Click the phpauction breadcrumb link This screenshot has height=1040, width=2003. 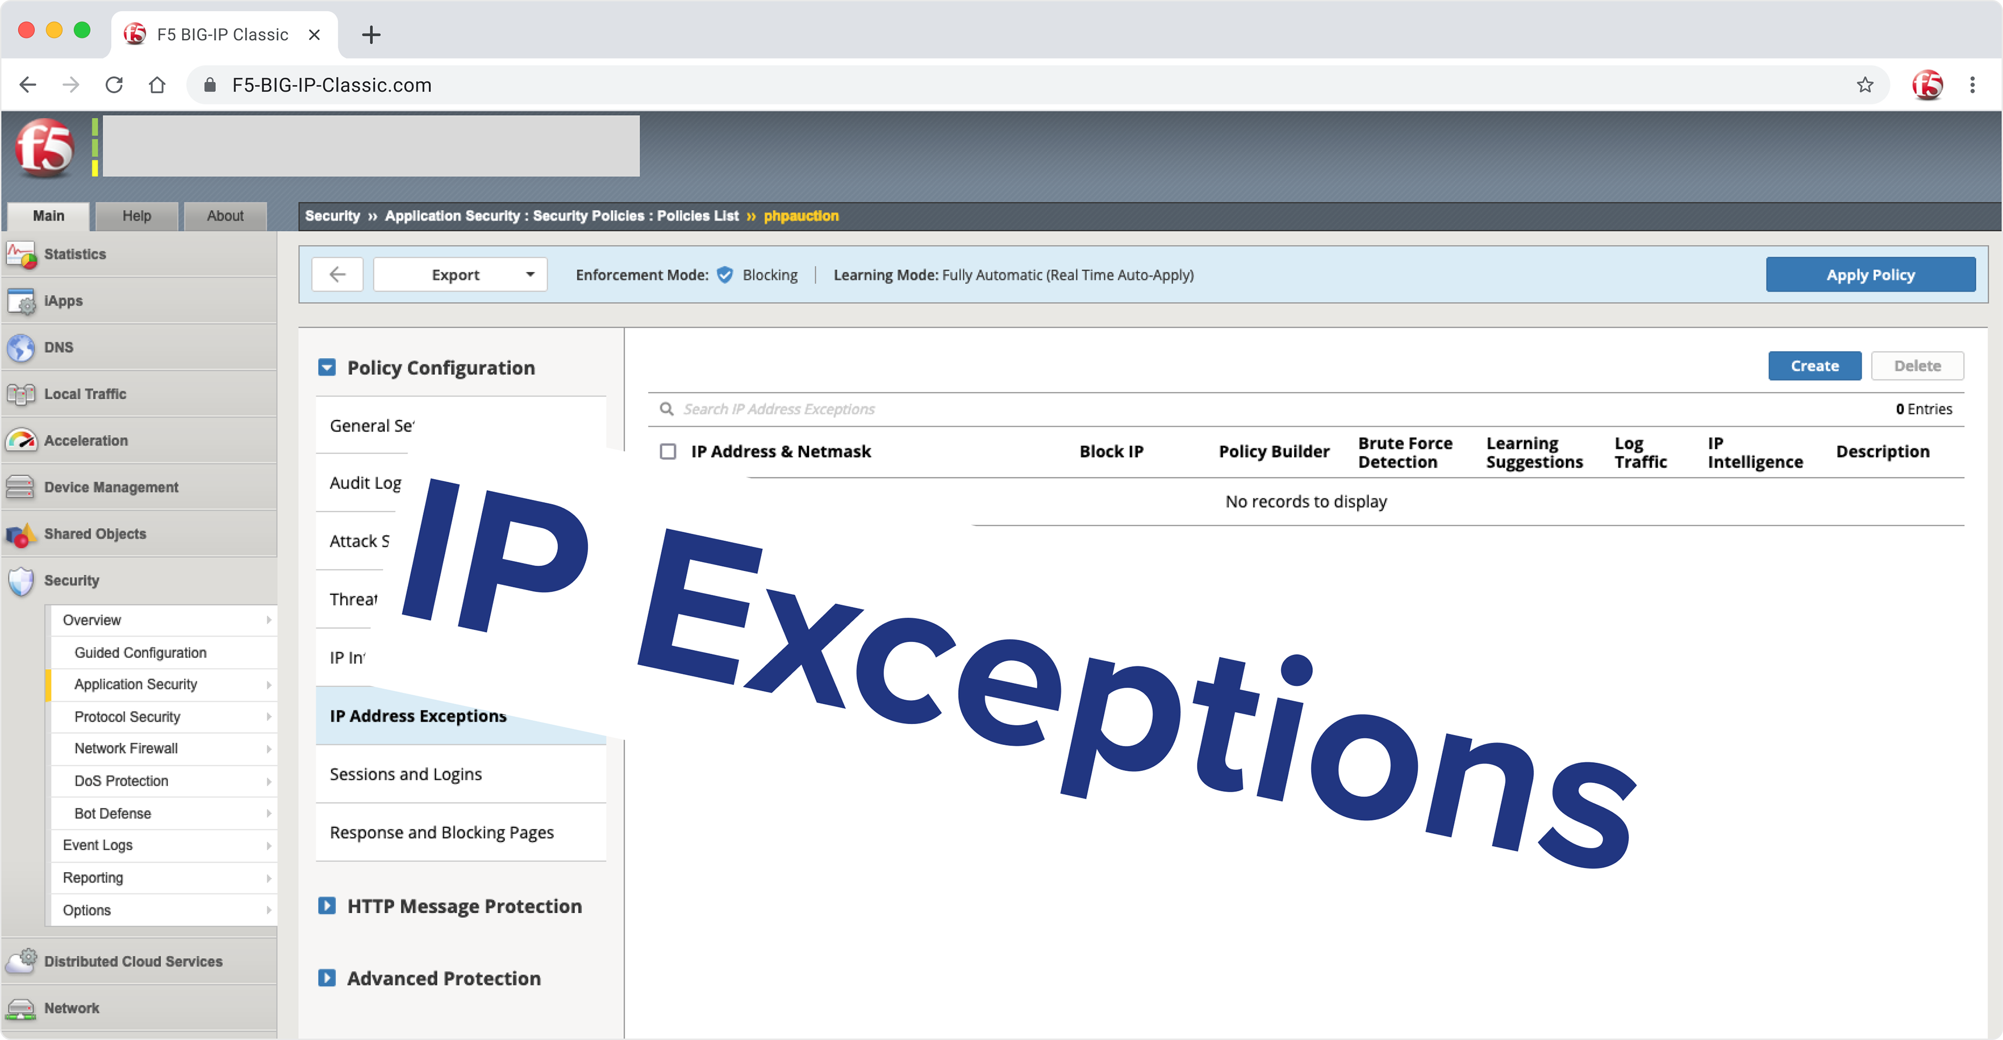[x=801, y=216]
